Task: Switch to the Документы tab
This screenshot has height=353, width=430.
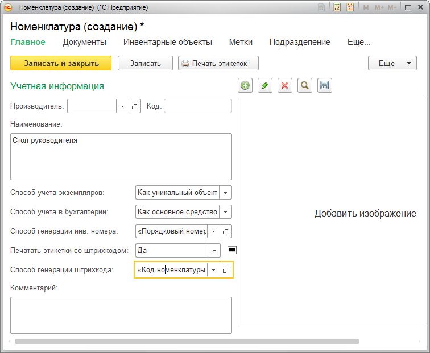Action: tap(84, 42)
